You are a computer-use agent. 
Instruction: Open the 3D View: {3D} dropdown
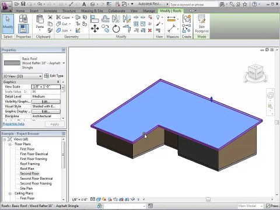[22, 76]
